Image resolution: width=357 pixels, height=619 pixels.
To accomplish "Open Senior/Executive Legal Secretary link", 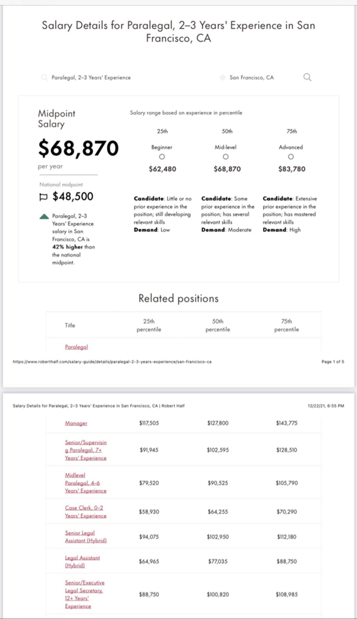I will (x=85, y=594).
